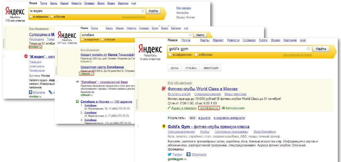This screenshot has width=341, height=162.
Task: Expand 'ещё' menu in gold's gym window
Action: click(303, 40)
